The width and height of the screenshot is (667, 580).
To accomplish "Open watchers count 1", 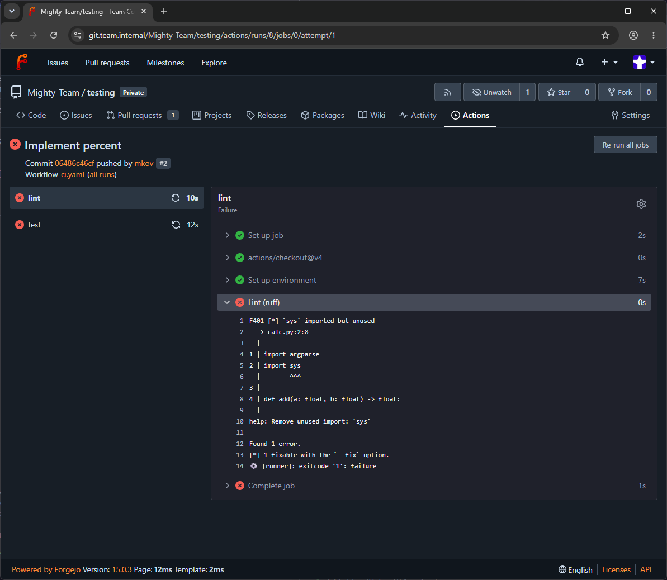I will 527,92.
